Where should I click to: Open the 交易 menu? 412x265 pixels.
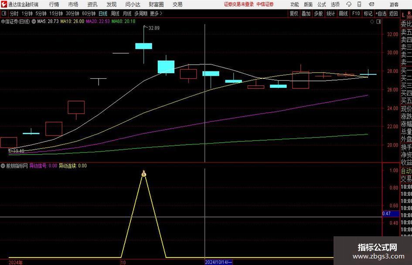pos(177,4)
